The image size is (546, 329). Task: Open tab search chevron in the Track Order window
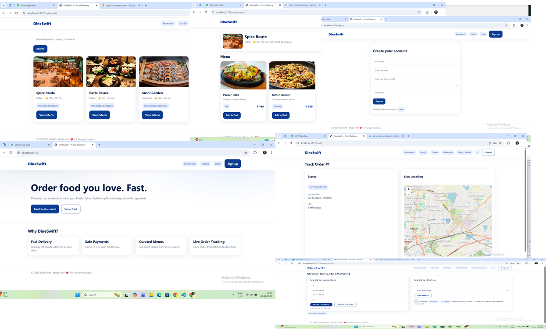coord(279,136)
